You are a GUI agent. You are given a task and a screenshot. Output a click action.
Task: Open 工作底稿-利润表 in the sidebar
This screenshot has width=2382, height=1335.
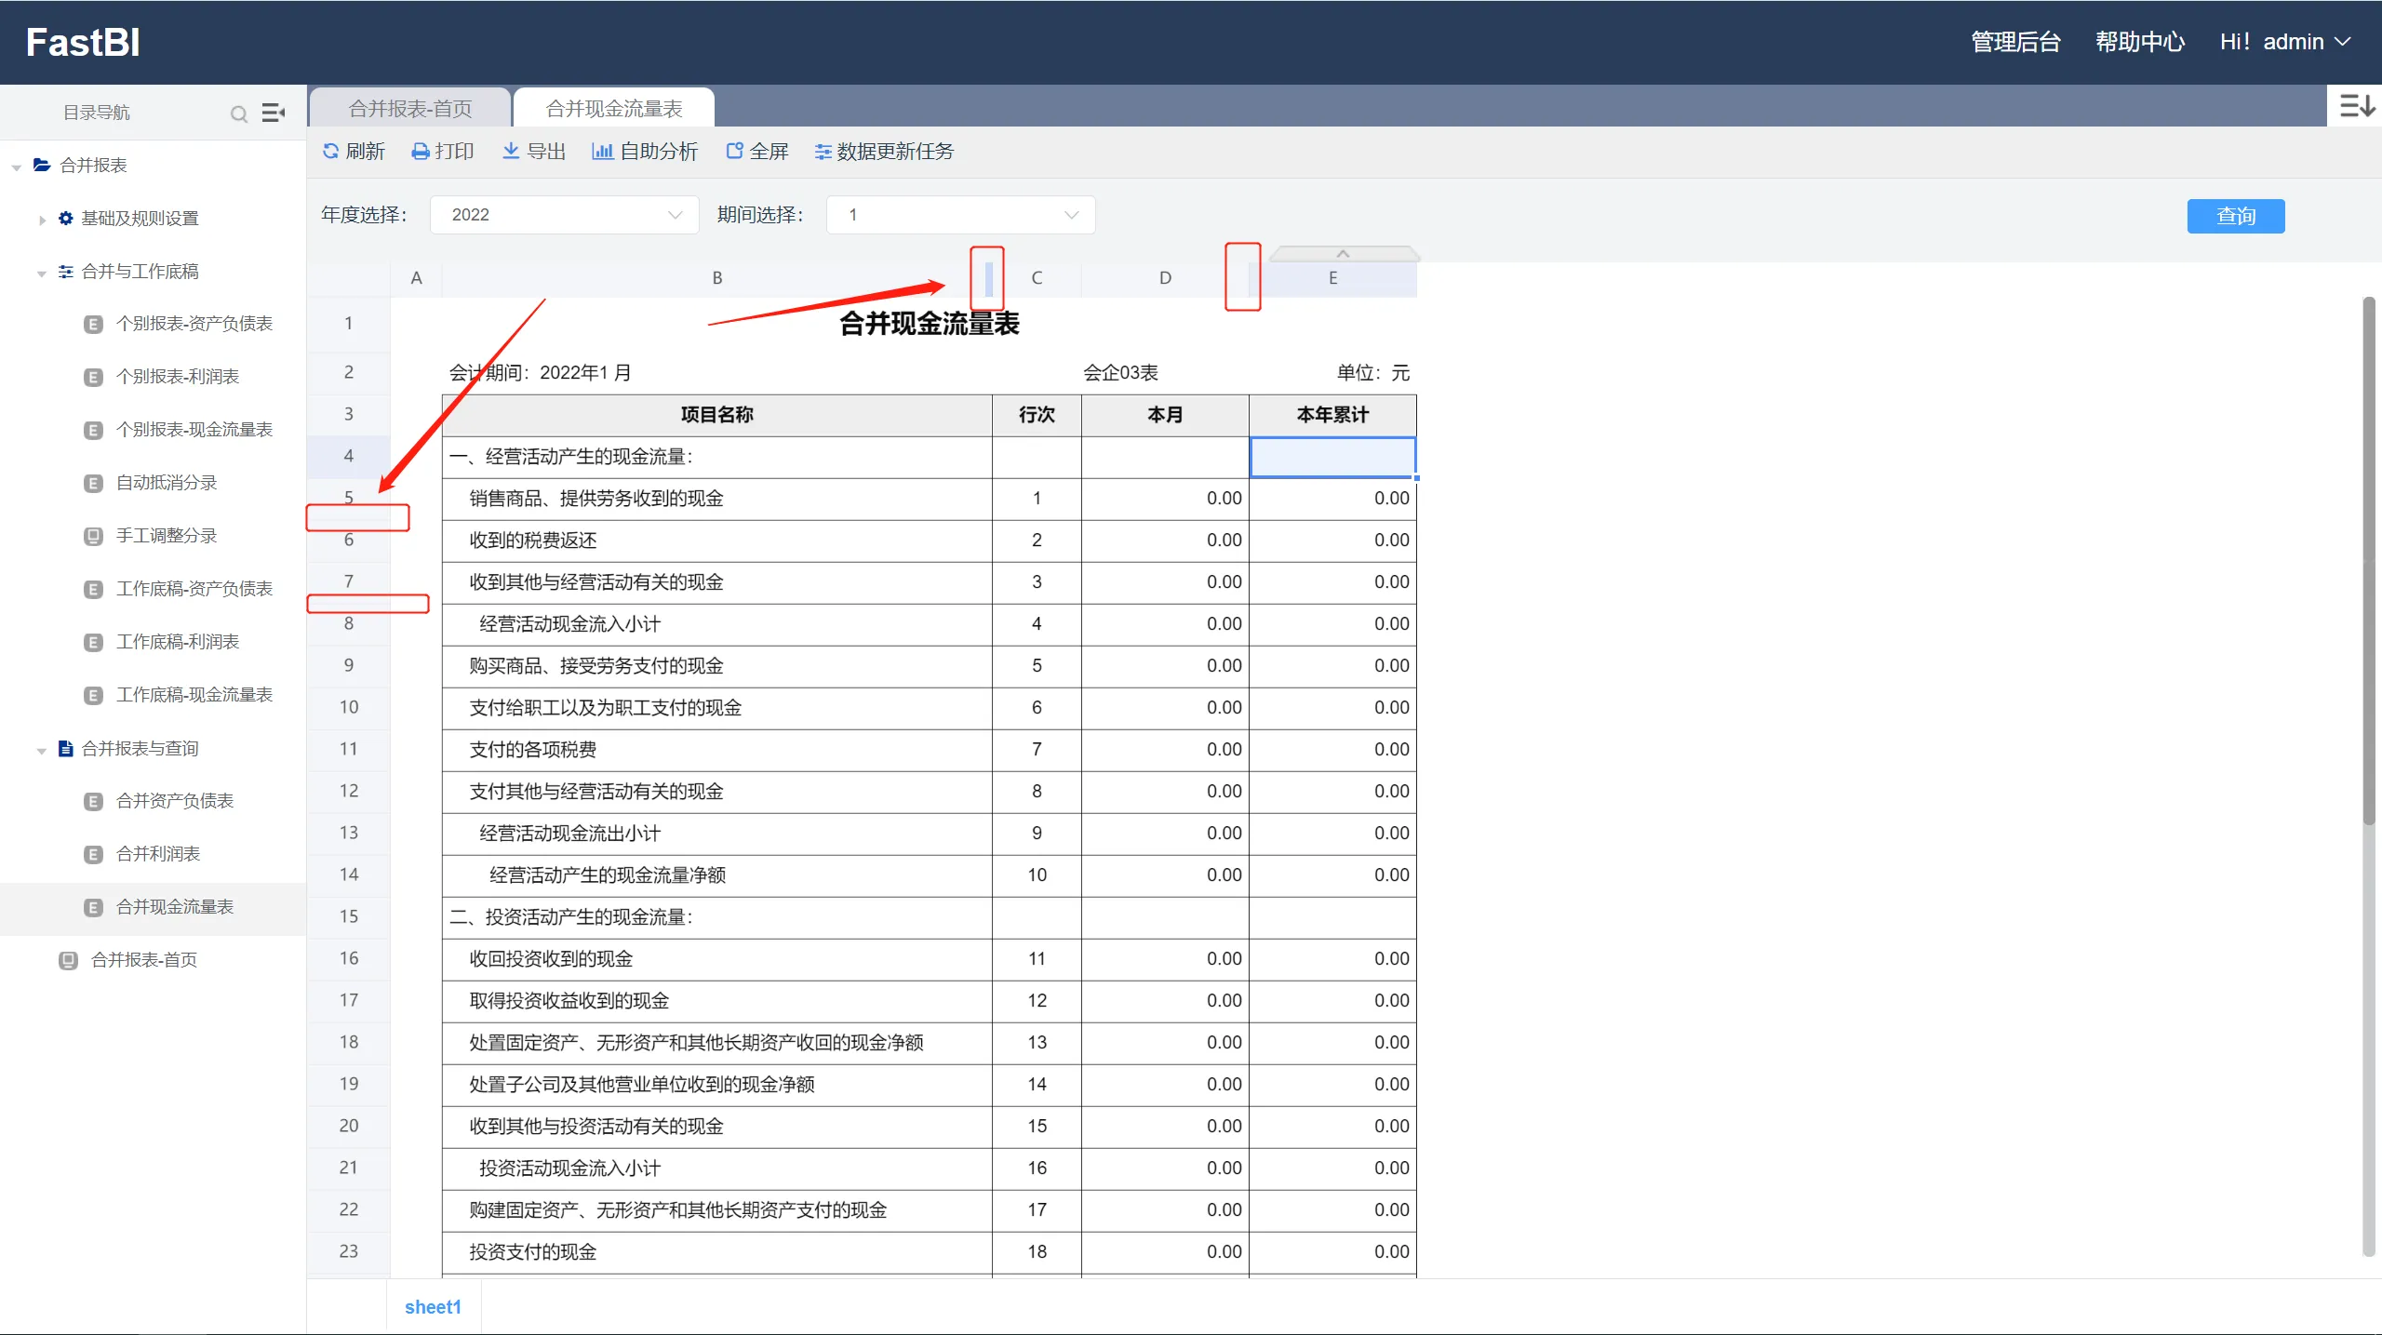178,642
